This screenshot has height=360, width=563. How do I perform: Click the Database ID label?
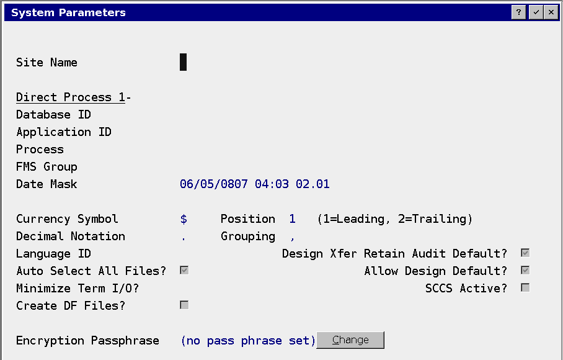(53, 115)
